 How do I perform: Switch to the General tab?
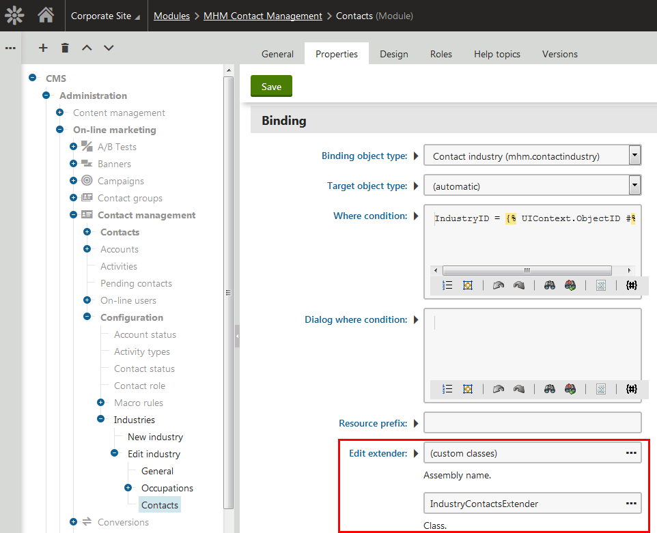point(277,54)
